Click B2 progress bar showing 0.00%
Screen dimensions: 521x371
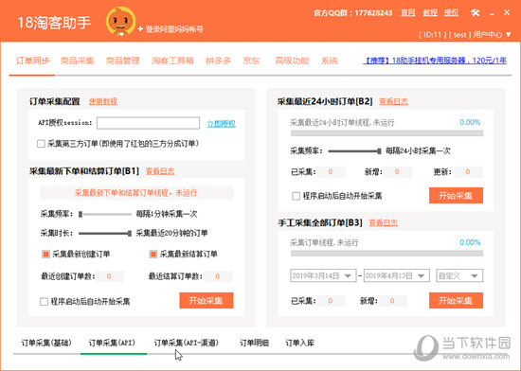pyautogui.click(x=386, y=133)
